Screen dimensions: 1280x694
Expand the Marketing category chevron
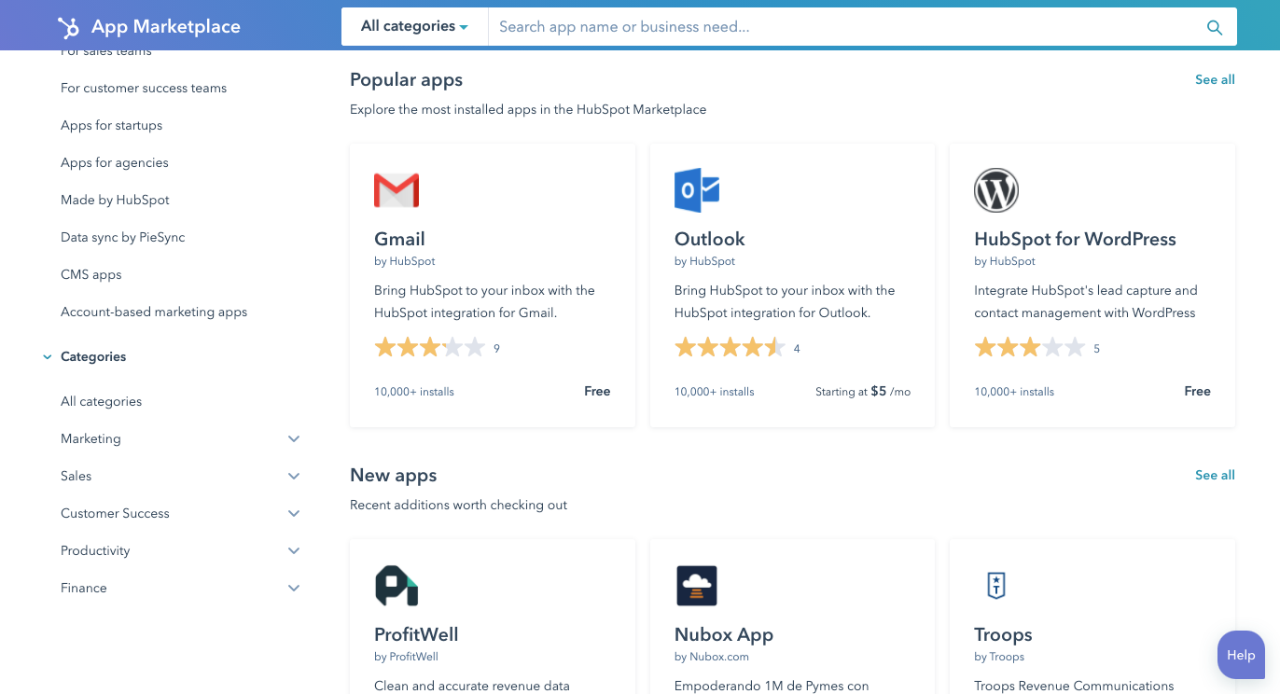(x=294, y=438)
